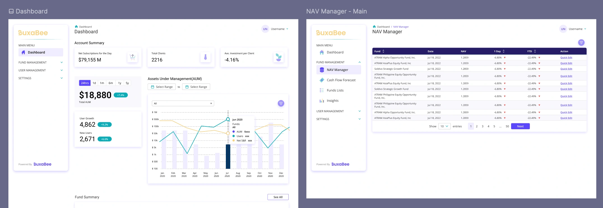Click the +6.6% New Users badge
The height and width of the screenshot is (208, 603).
105,139
